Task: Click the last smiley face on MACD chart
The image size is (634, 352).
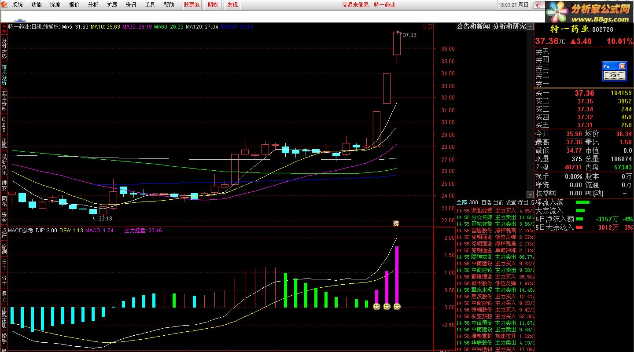Action: tap(397, 306)
